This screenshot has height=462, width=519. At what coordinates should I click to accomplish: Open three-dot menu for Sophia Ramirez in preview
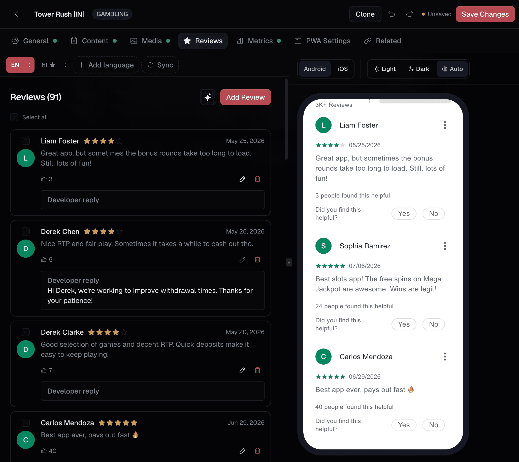pos(445,246)
